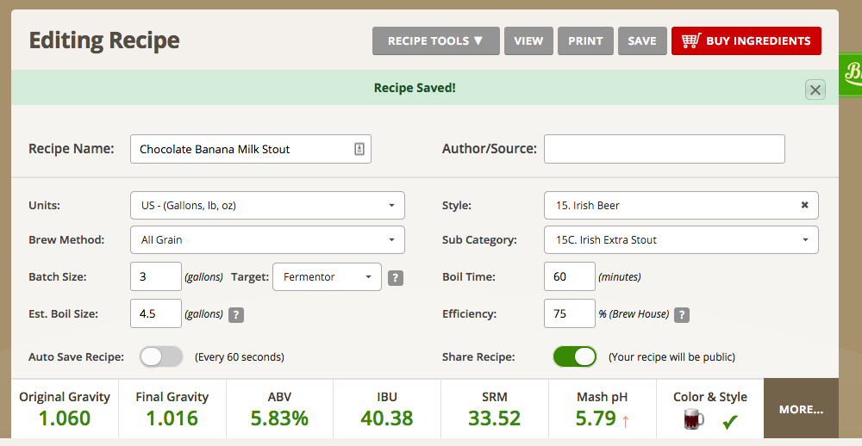Viewport: 862px width, 446px height.
Task: Click the help icon beside Target dropdown
Action: tap(396, 277)
